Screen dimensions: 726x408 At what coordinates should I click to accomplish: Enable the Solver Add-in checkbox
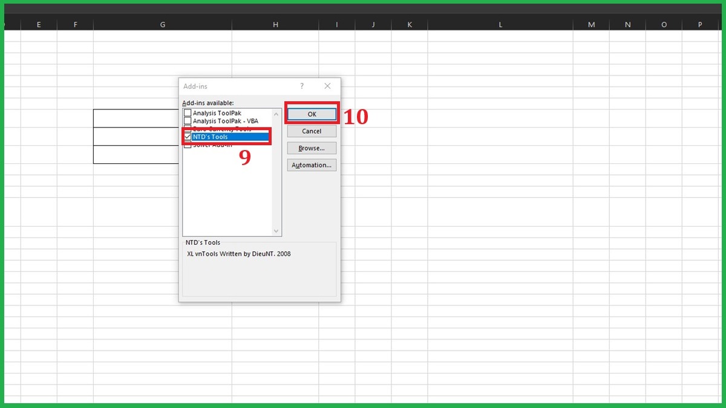point(188,144)
